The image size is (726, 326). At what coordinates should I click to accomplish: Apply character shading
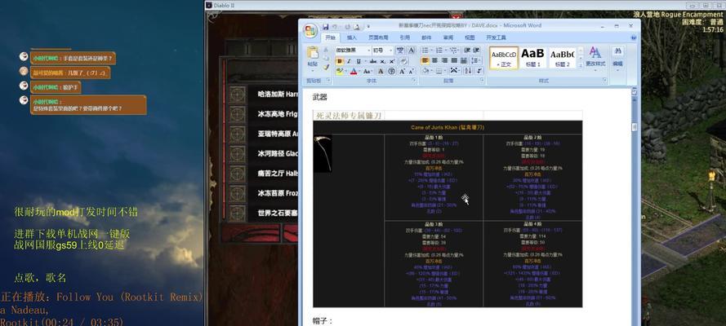click(381, 71)
